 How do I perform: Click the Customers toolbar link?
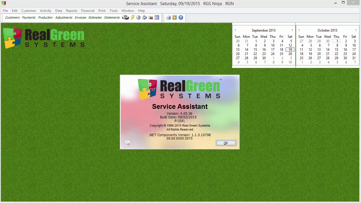coord(12,17)
